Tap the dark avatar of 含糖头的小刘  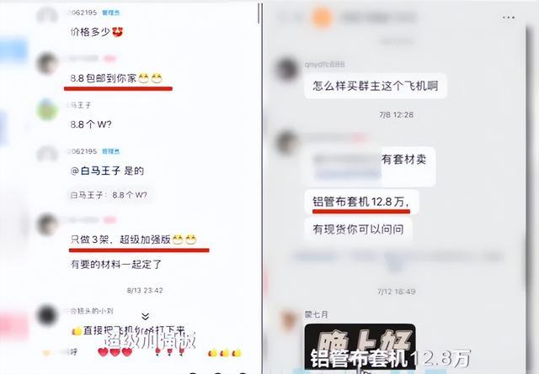(x=47, y=315)
